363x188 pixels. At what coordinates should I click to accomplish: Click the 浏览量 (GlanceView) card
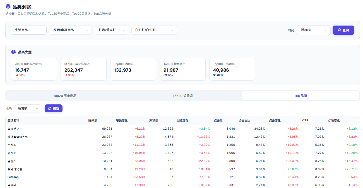pyautogui.click(x=34, y=69)
